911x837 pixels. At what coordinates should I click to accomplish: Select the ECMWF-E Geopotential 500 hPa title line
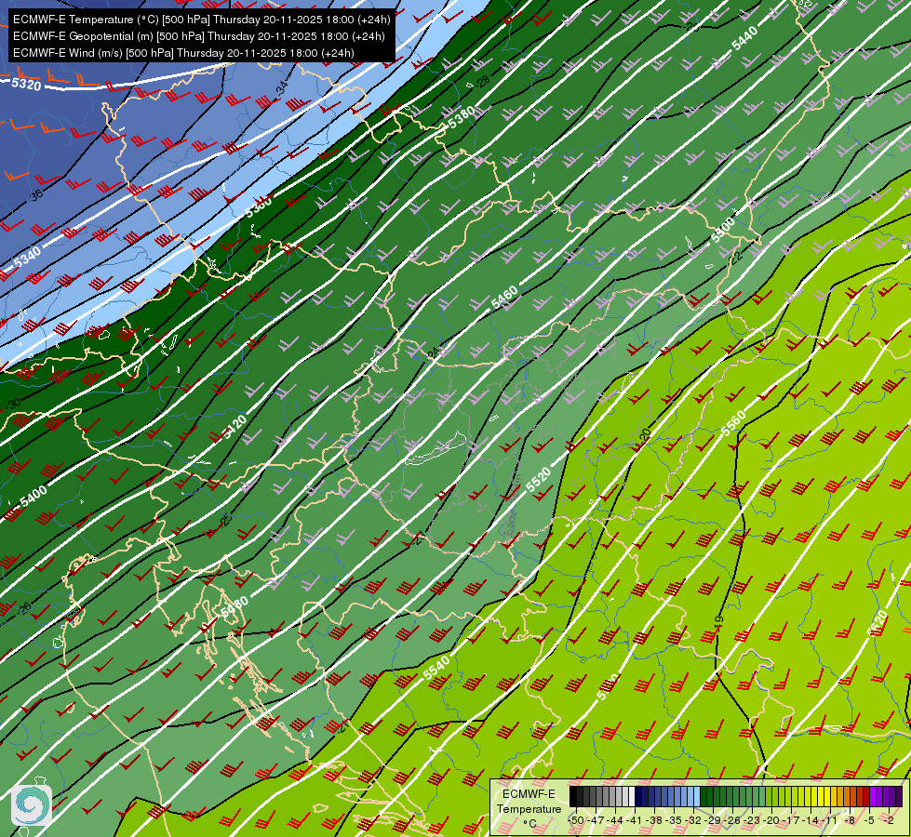point(199,36)
